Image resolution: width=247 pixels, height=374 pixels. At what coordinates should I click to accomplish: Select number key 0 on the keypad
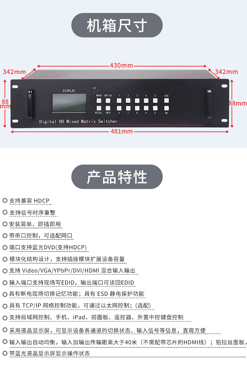(x=155, y=108)
